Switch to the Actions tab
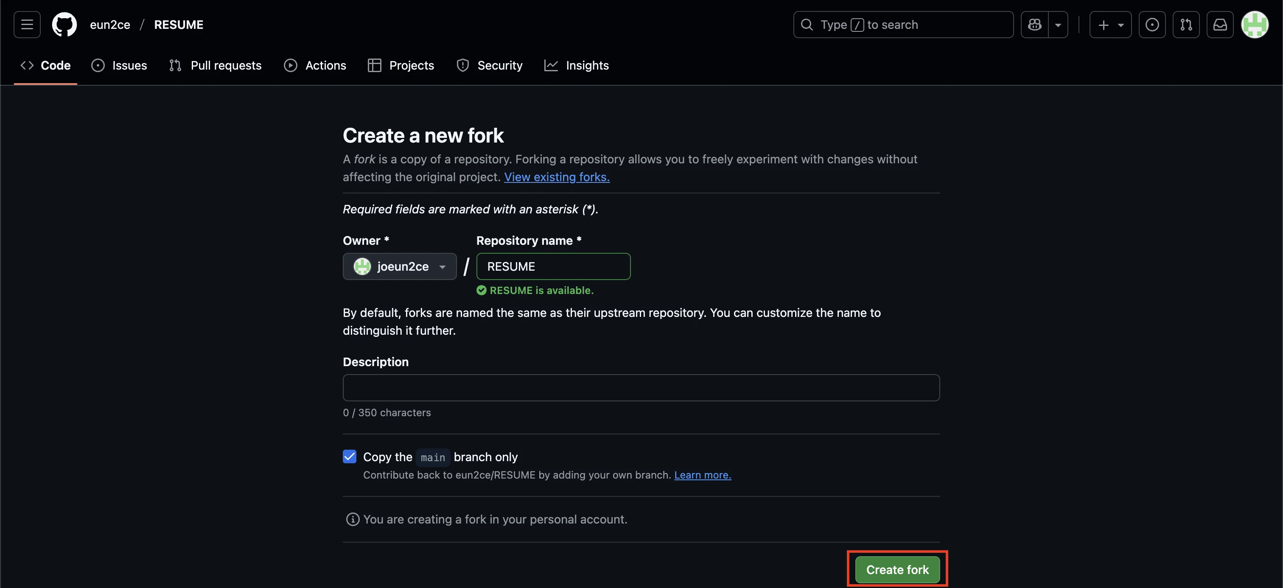Viewport: 1283px width, 588px height. (315, 65)
